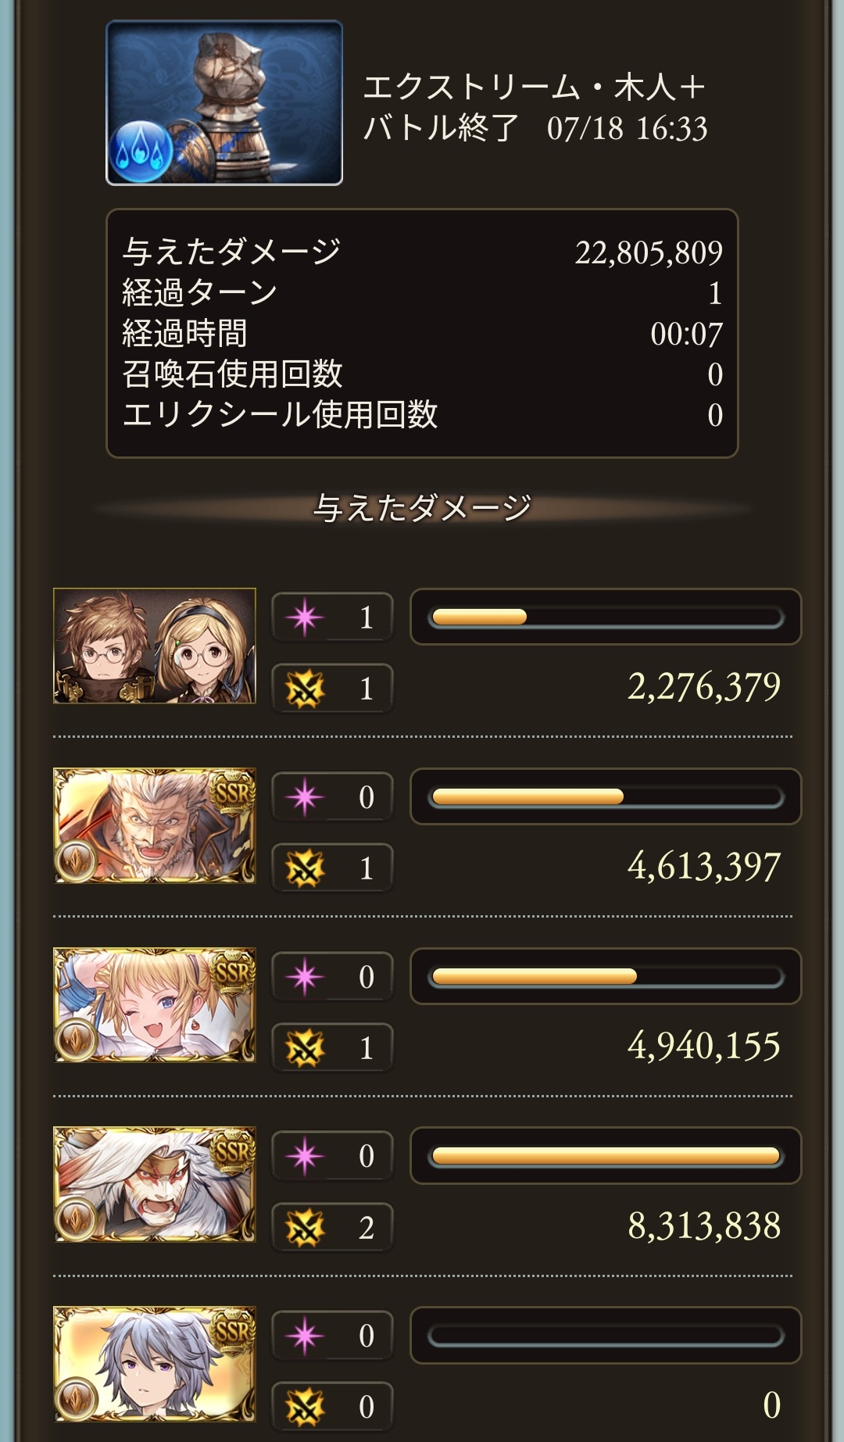This screenshot has height=1442, width=844.
Task: Tap the training dummy quest thumbnail
Action: point(224,102)
